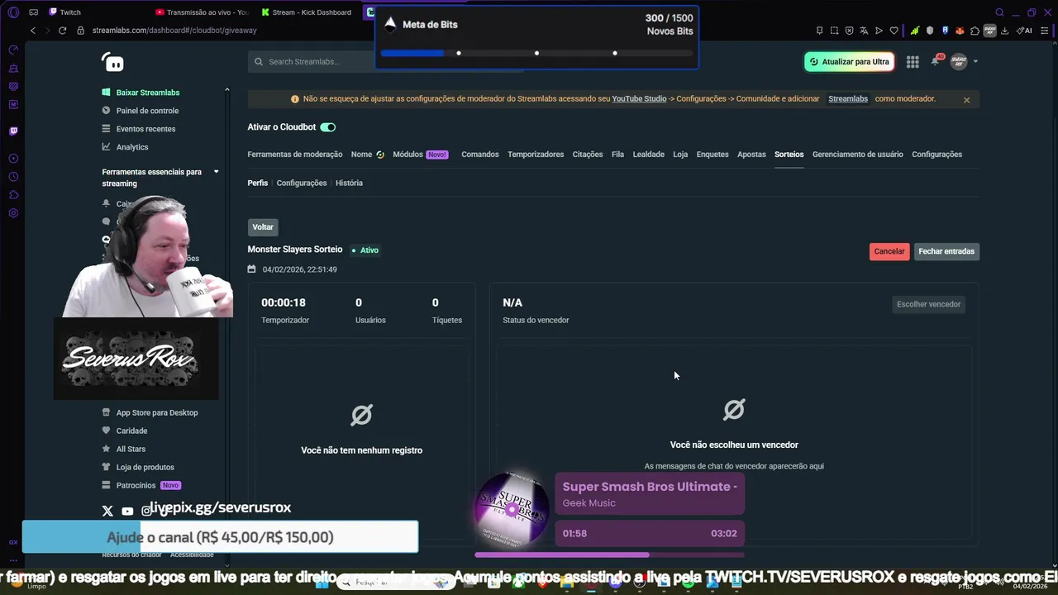Open the GX Corner gamepad icon
The height and width of the screenshot is (595, 1058).
pyautogui.click(x=33, y=12)
